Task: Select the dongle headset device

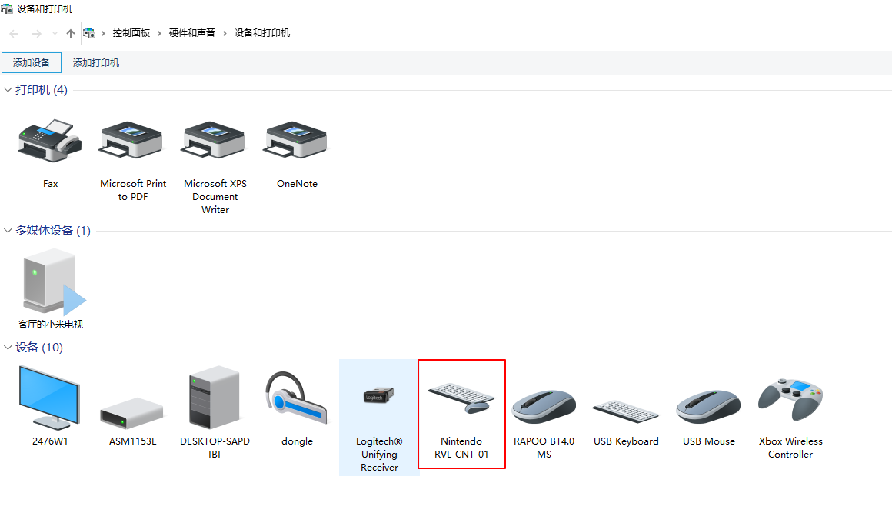Action: click(296, 397)
